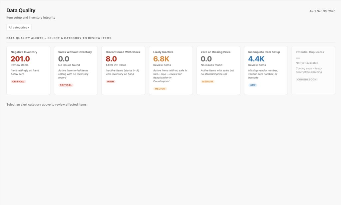The height and width of the screenshot is (205, 341).
Task: Click the Potential Duplicates coming soon card
Action: coord(313,70)
